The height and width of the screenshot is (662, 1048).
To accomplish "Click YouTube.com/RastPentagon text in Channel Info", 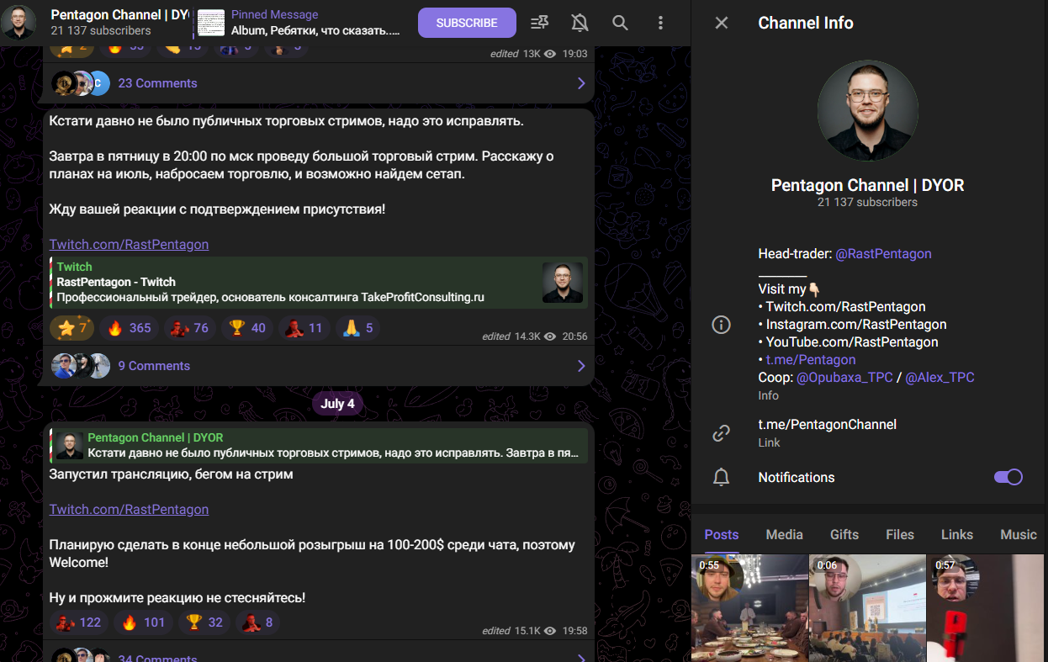I will (x=852, y=342).
